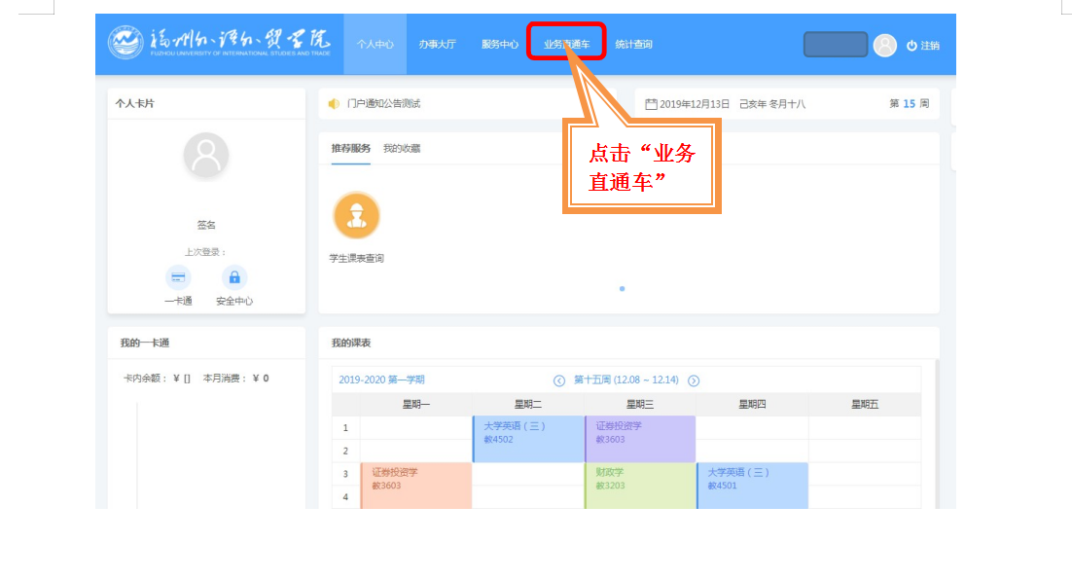The image size is (1072, 579).
Task: Open the 统计查询 navigation tab
Action: [634, 45]
